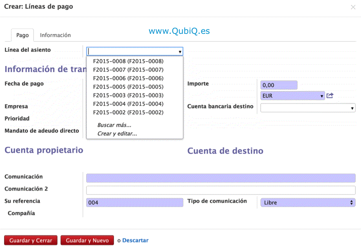Close the Crear: Líneas de pago dialog
This screenshot has height=247, width=361.
point(353,7)
